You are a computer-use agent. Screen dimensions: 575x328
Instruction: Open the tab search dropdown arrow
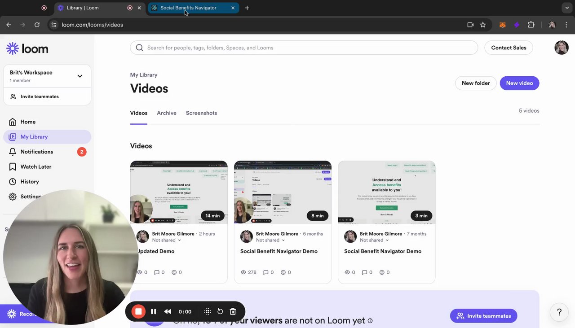(x=567, y=8)
